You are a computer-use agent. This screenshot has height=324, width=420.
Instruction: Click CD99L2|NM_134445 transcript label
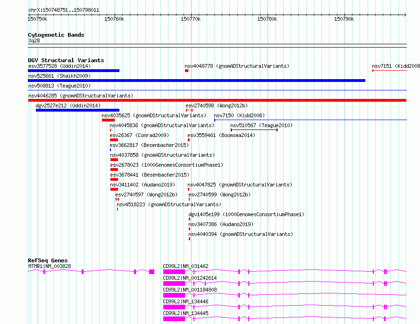click(185, 313)
